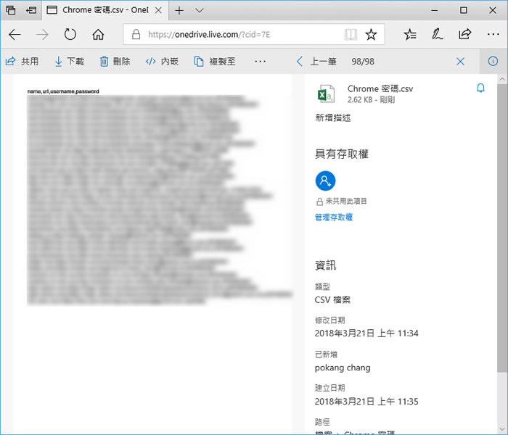This screenshot has width=508, height=435.
Task: Click 複製至 copy to option
Action: coord(215,61)
